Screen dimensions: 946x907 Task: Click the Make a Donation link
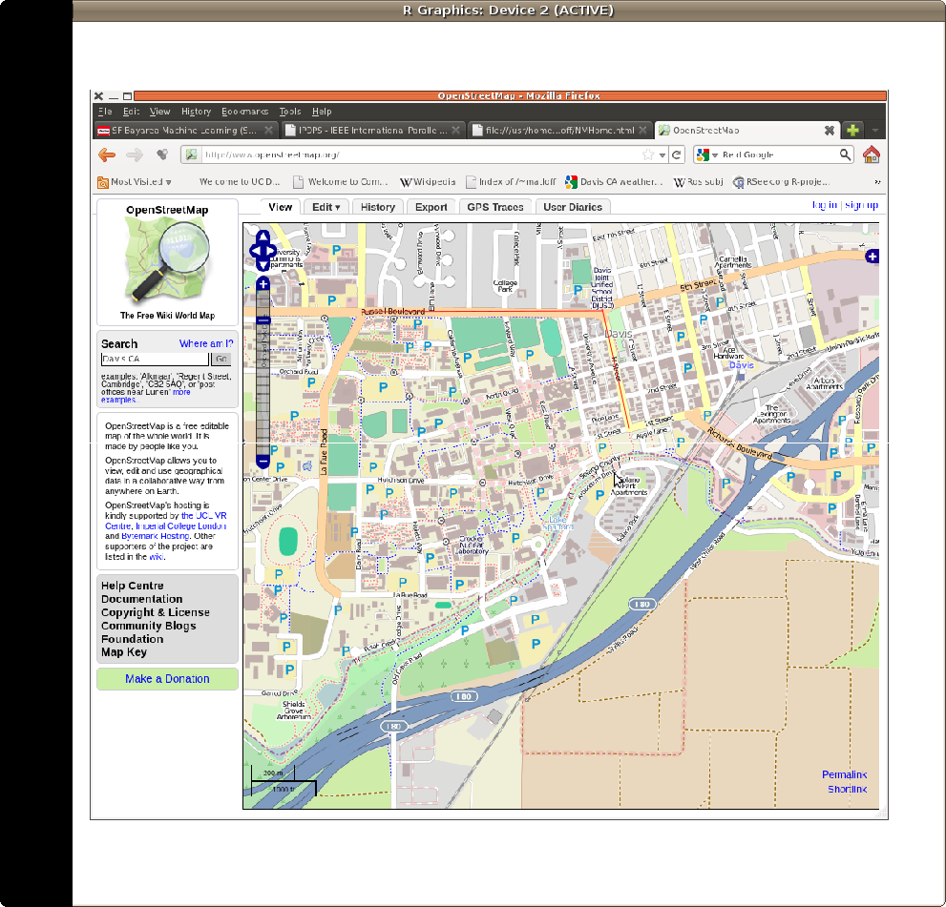(167, 679)
